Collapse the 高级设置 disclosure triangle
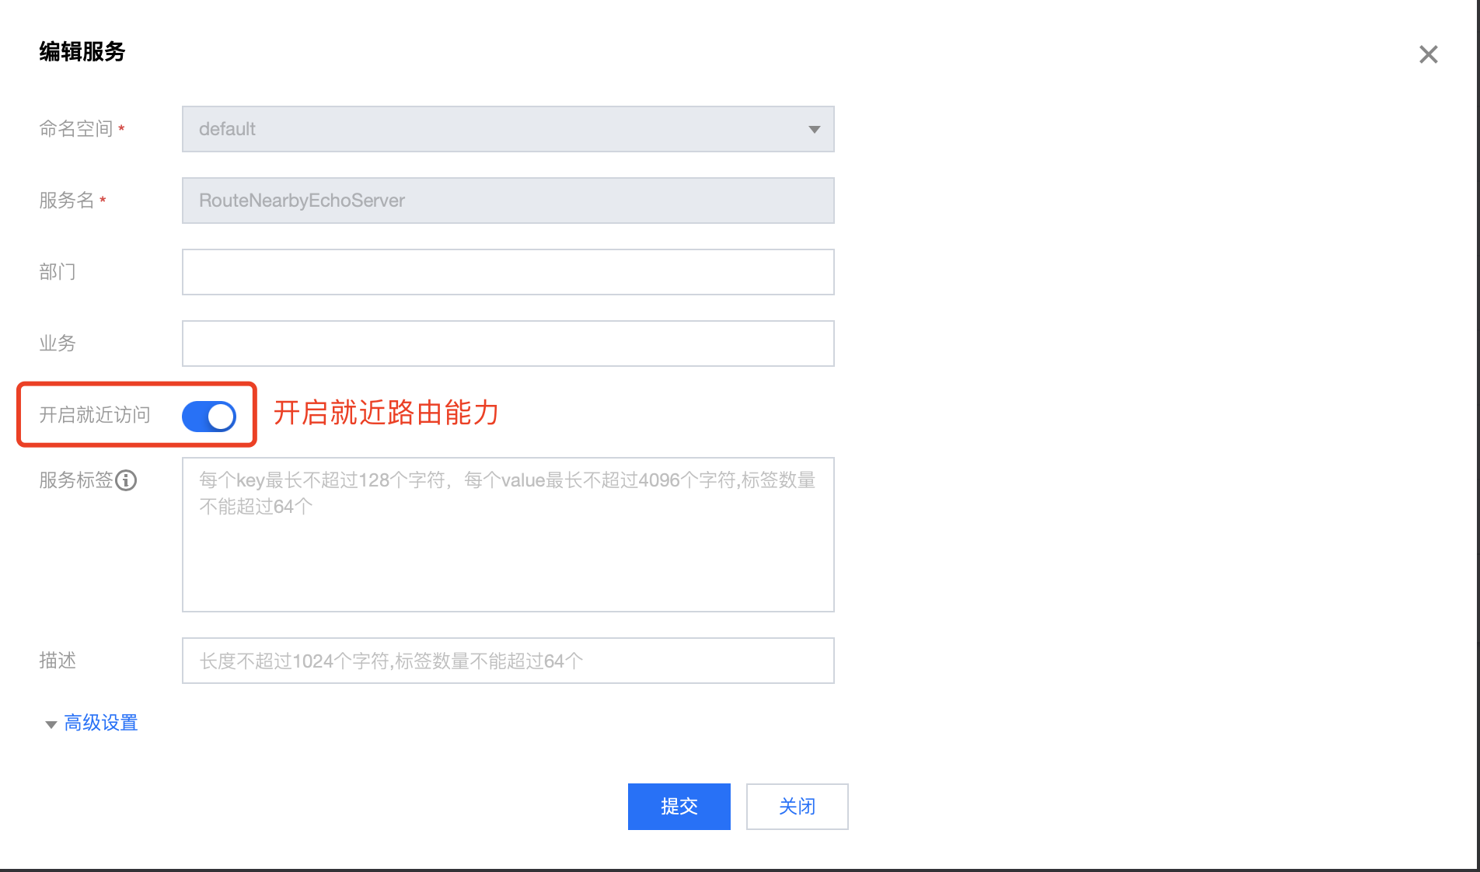 click(51, 724)
